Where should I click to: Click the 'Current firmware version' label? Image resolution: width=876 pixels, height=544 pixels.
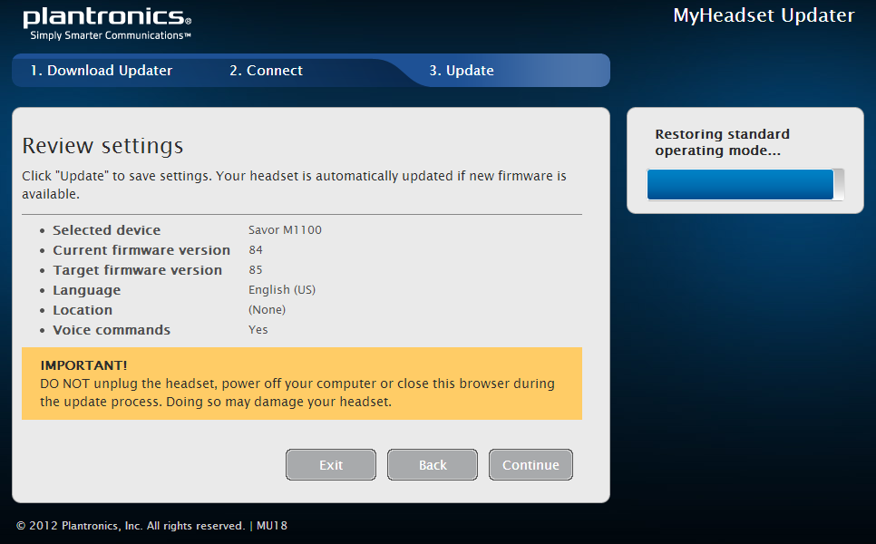coord(141,250)
